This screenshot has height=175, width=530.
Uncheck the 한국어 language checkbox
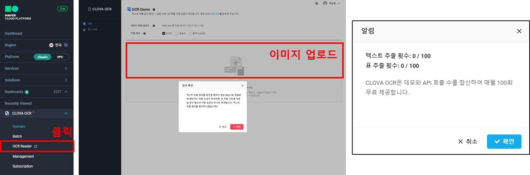164,33
